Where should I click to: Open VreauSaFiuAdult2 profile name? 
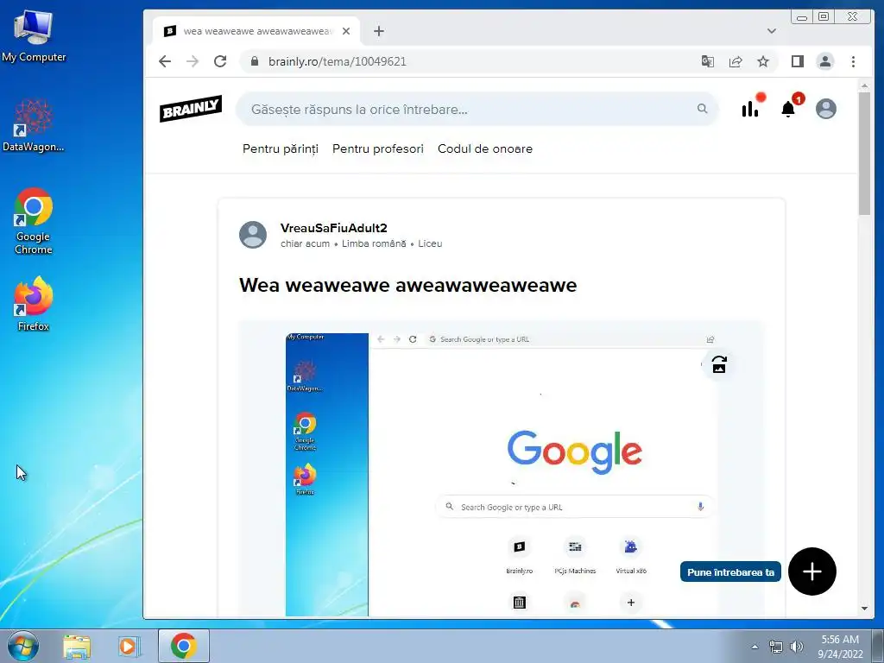[334, 228]
